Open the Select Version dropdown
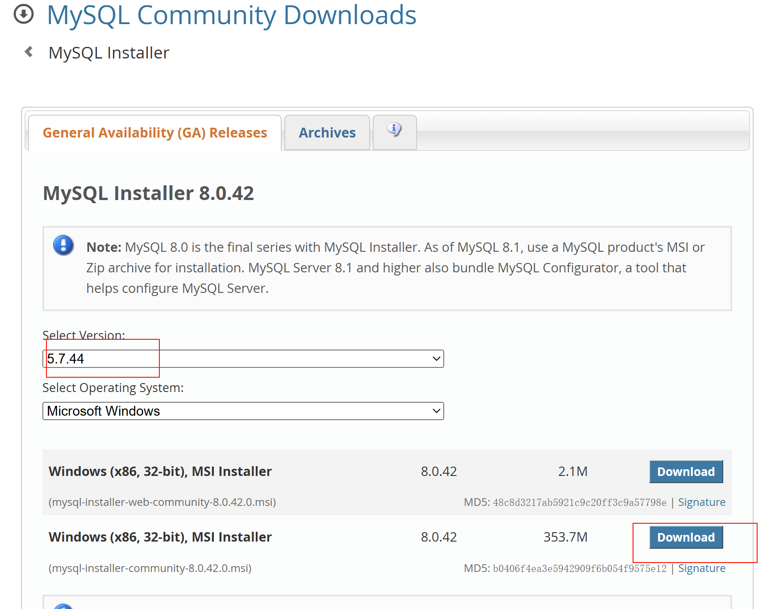The height and width of the screenshot is (609, 775). click(x=243, y=358)
